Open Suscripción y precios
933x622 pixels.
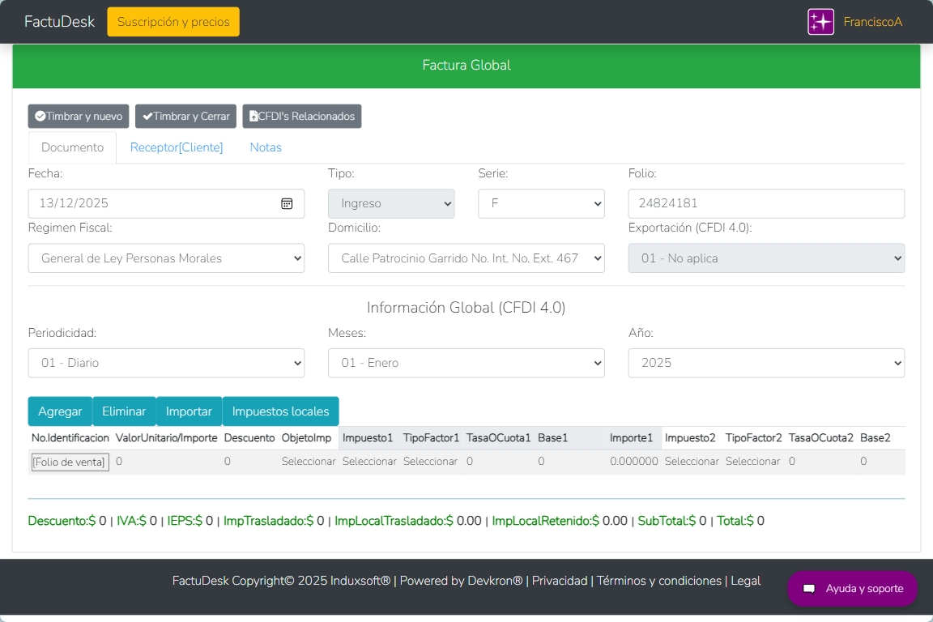173,22
